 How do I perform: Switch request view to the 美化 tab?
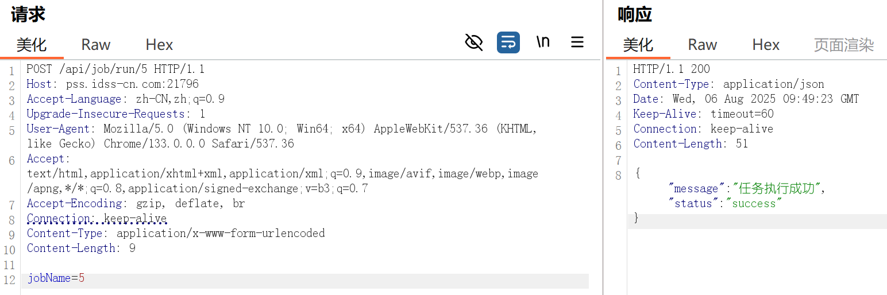pyautogui.click(x=32, y=45)
